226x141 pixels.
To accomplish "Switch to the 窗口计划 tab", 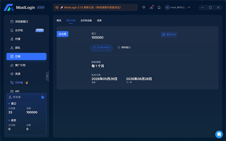I will tap(71, 20).
